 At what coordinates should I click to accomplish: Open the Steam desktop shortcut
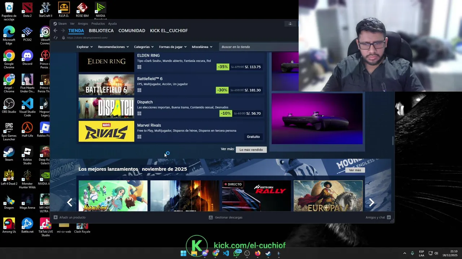point(9,154)
